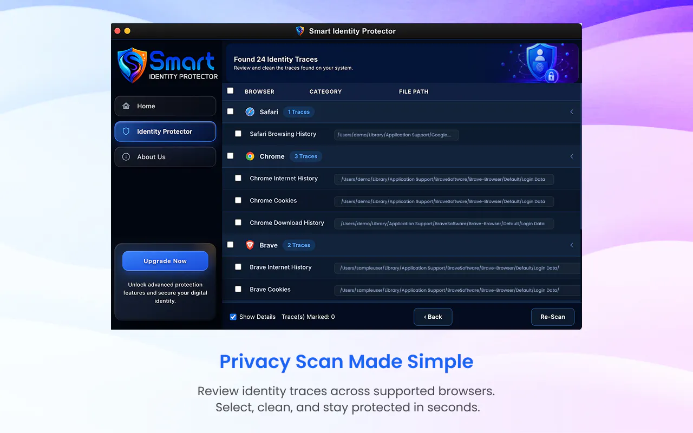This screenshot has width=693, height=433.
Task: Click the Brave group name text
Action: 269,245
